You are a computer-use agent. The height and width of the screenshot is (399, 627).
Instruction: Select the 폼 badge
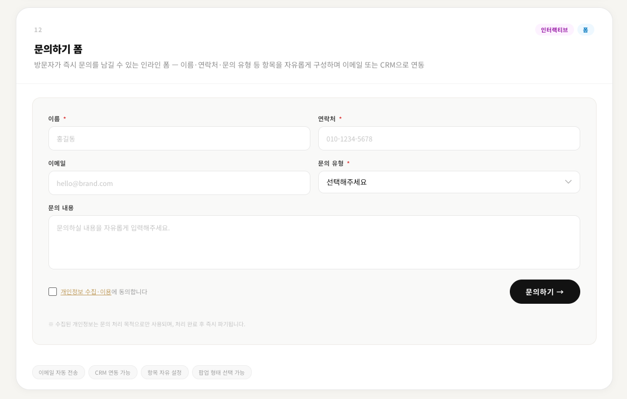585,30
